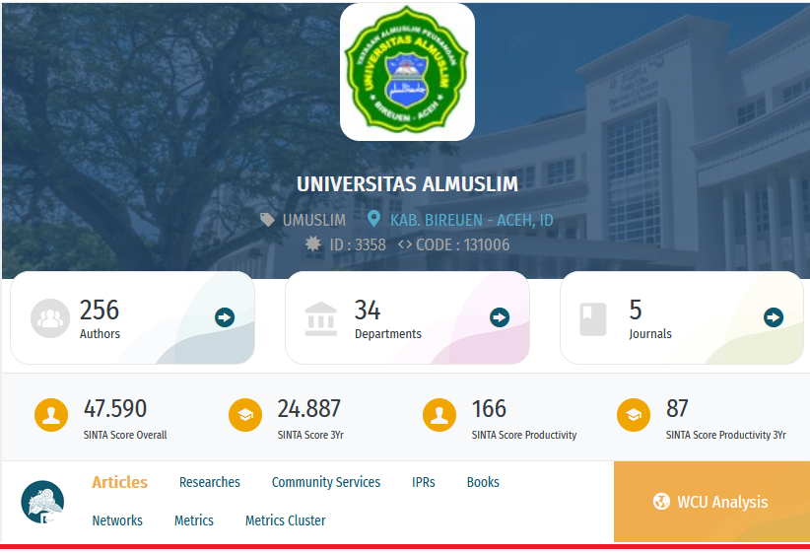The width and height of the screenshot is (810, 554).
Task: Click the UNIVERSITAS ALMUSLIM title
Action: point(407,184)
